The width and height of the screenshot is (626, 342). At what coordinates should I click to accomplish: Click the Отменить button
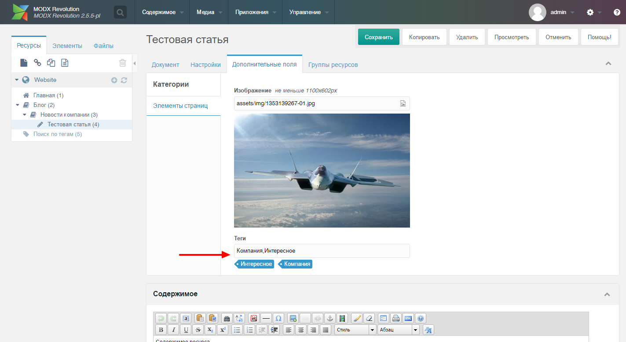click(x=558, y=37)
